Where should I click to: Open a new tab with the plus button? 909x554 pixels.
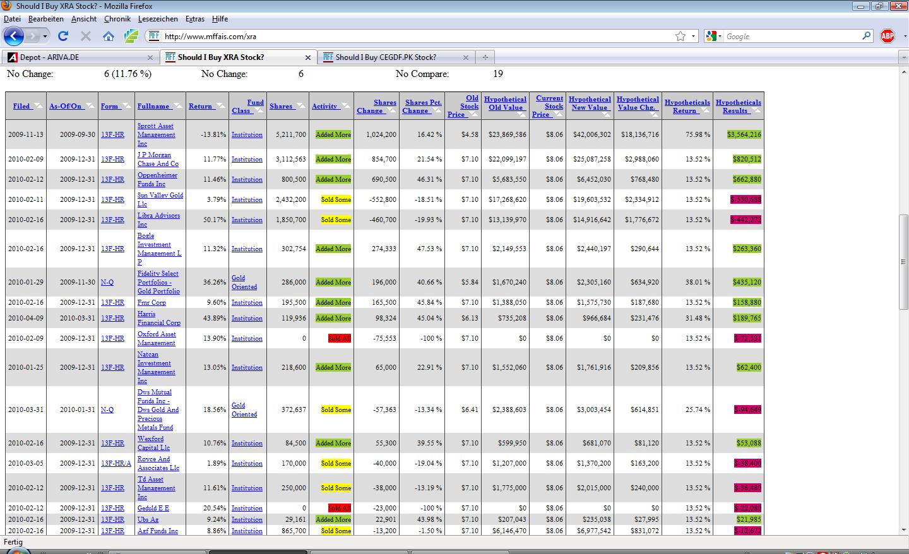(x=485, y=57)
